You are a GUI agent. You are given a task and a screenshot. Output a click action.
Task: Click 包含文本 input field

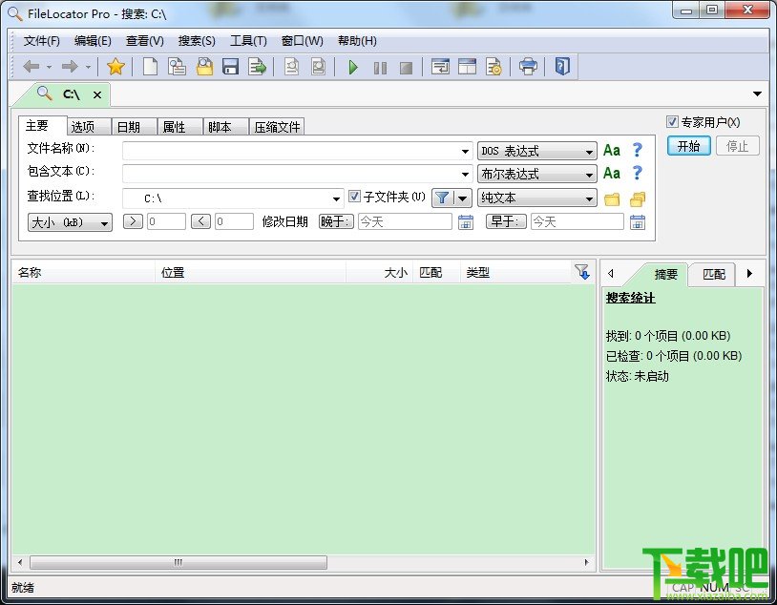click(x=297, y=174)
